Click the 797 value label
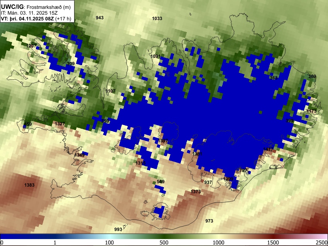 [x=243, y=170]
